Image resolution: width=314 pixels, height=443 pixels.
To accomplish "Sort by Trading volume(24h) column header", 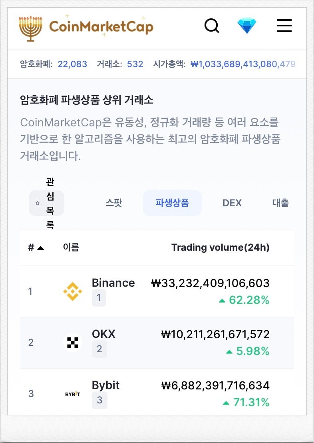I will (220, 247).
